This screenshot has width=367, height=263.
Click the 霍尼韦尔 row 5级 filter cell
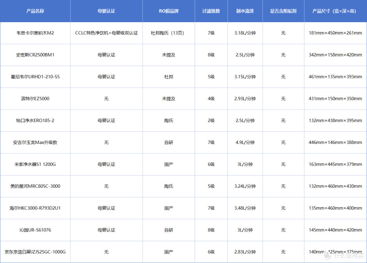(211, 77)
